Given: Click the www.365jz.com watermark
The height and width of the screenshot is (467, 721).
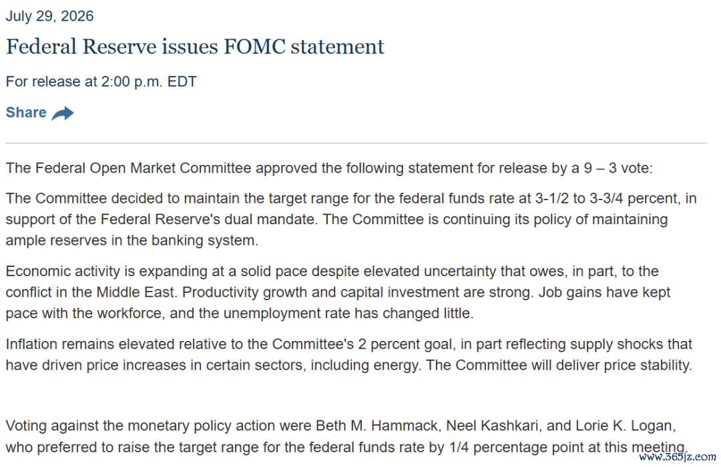Looking at the screenshot, I should 678,457.
